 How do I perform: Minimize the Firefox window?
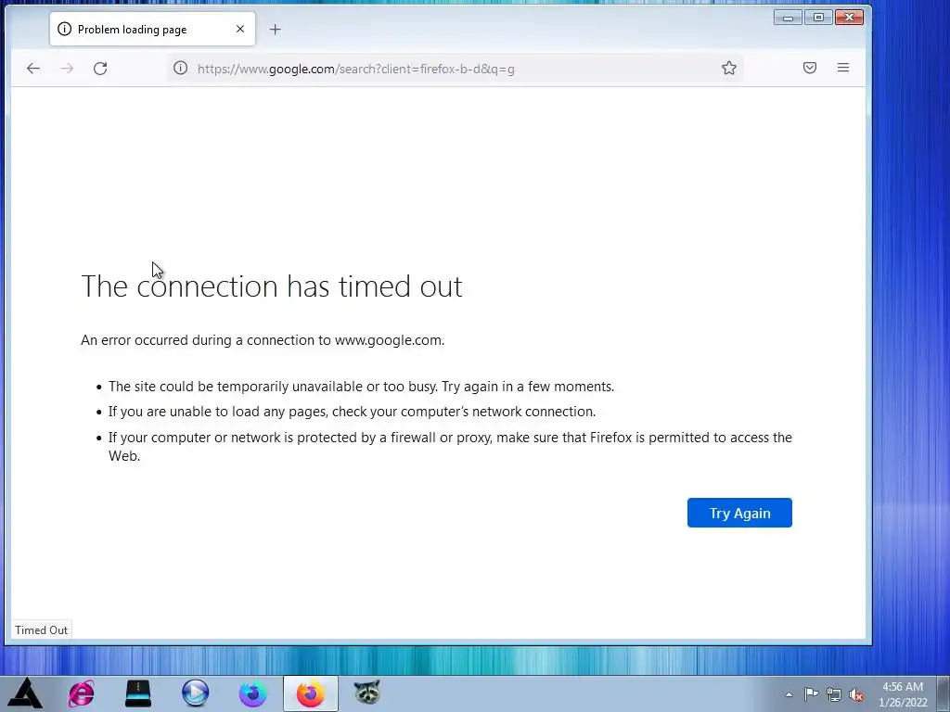(789, 18)
